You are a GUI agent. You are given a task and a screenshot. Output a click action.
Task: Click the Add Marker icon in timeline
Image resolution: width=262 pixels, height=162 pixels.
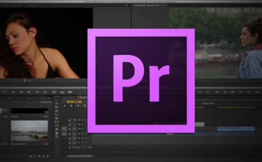(78, 105)
